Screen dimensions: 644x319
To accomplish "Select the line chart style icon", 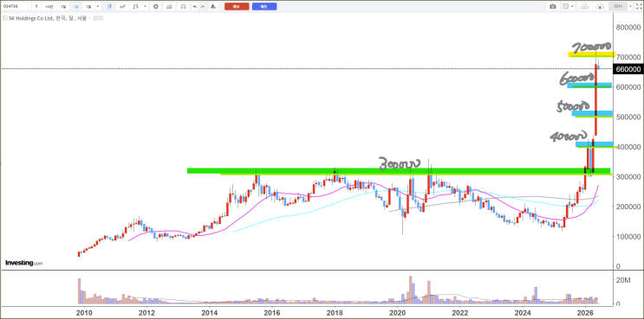I will click(122, 6).
